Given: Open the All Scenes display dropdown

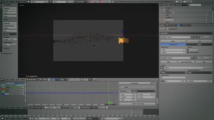Looking at the screenshot, I should pyautogui.click(x=182, y=5).
